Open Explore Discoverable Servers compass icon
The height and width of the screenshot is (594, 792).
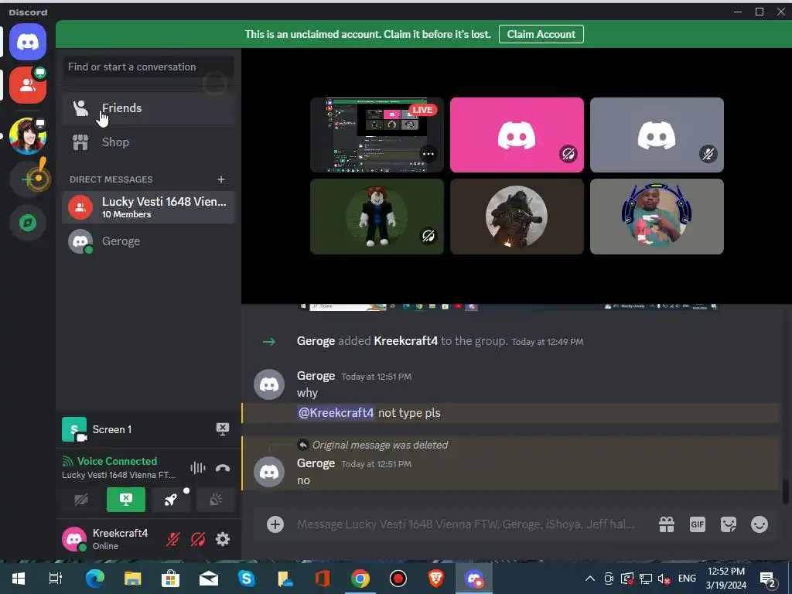[x=28, y=223]
